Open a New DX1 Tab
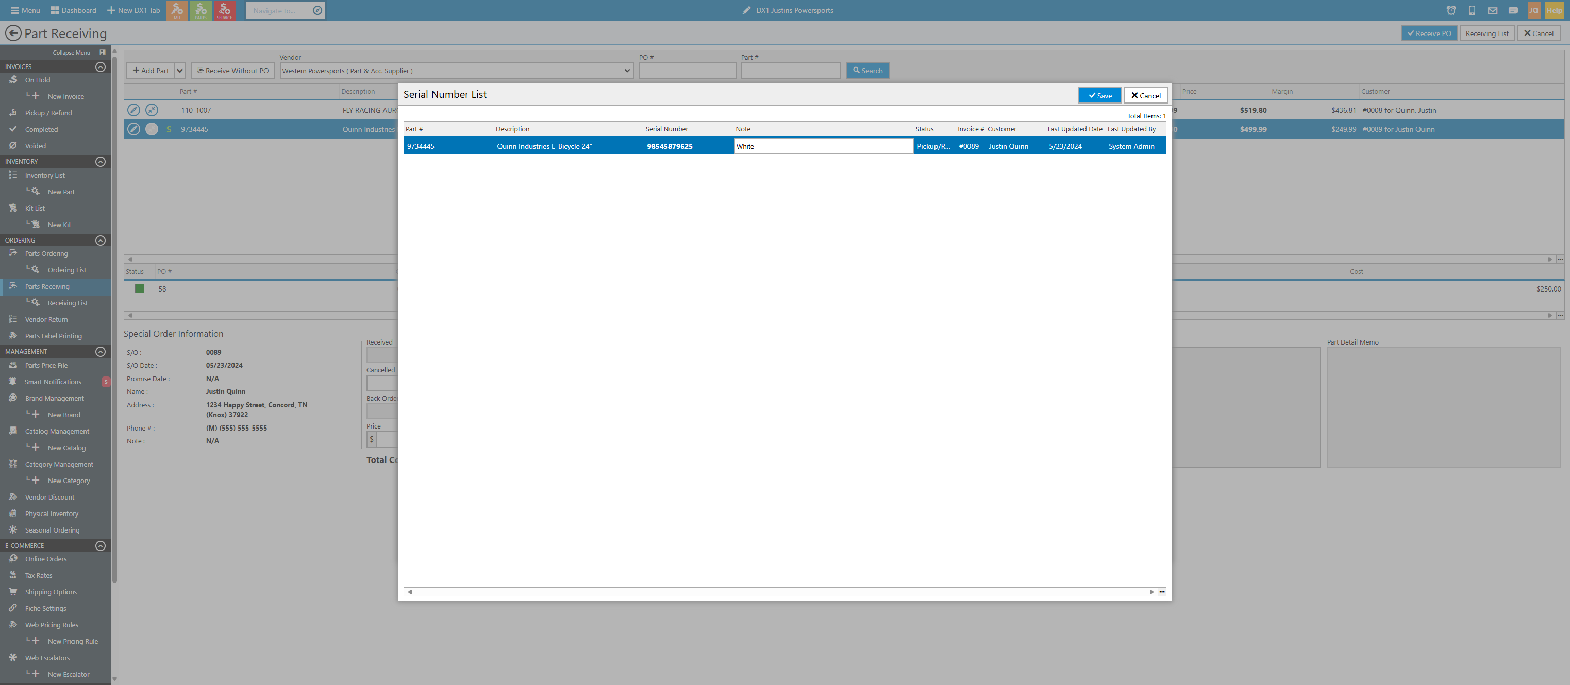This screenshot has height=685, width=1570. [133, 10]
